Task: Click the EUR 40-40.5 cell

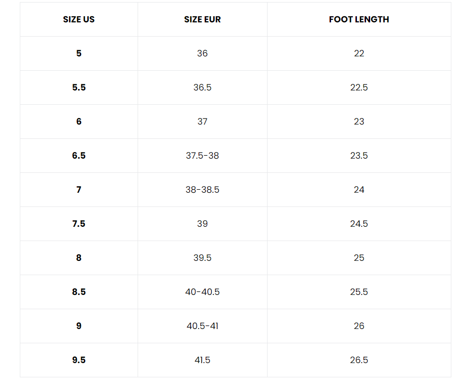Action: pos(202,292)
